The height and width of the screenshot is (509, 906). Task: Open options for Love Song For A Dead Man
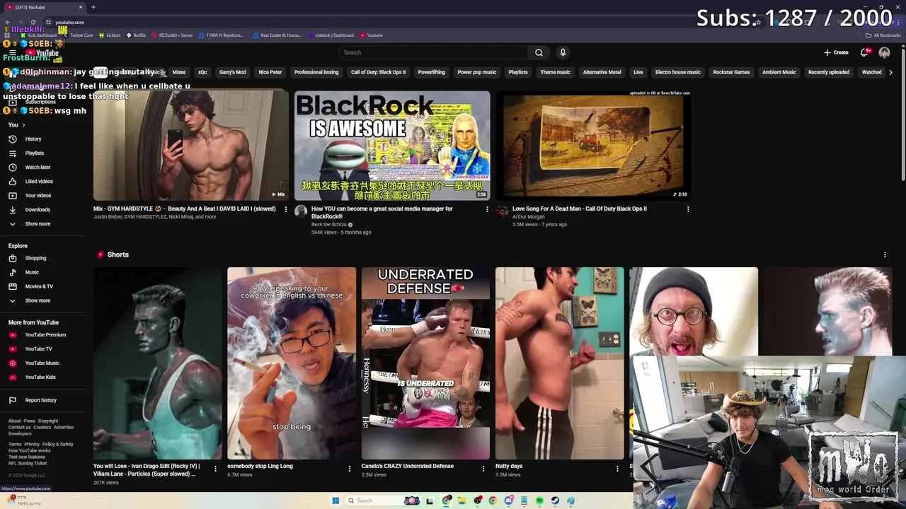(688, 209)
